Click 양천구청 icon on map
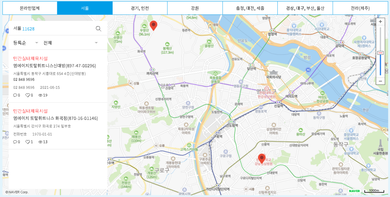390x197 pixels. 188,103
